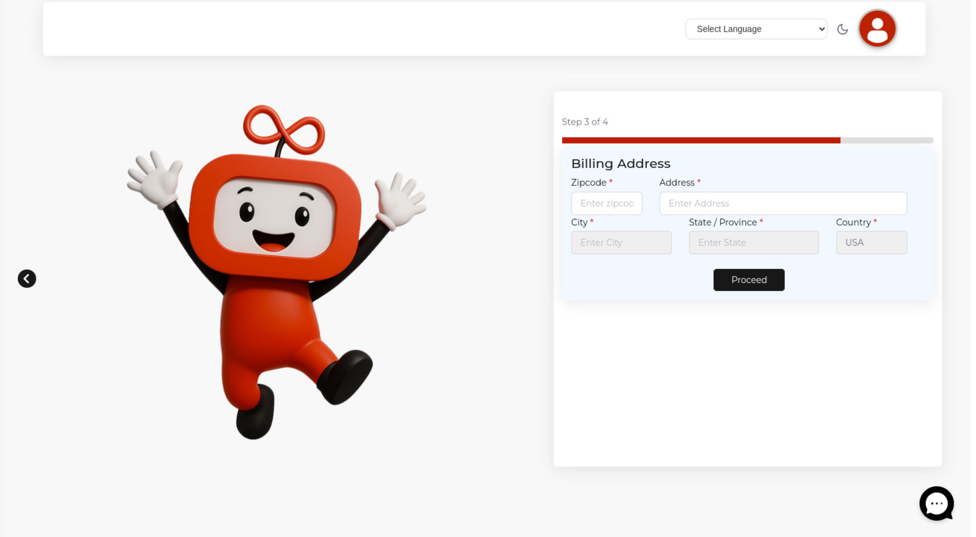
Task: Toggle dark mode with moon icon
Action: 842,29
